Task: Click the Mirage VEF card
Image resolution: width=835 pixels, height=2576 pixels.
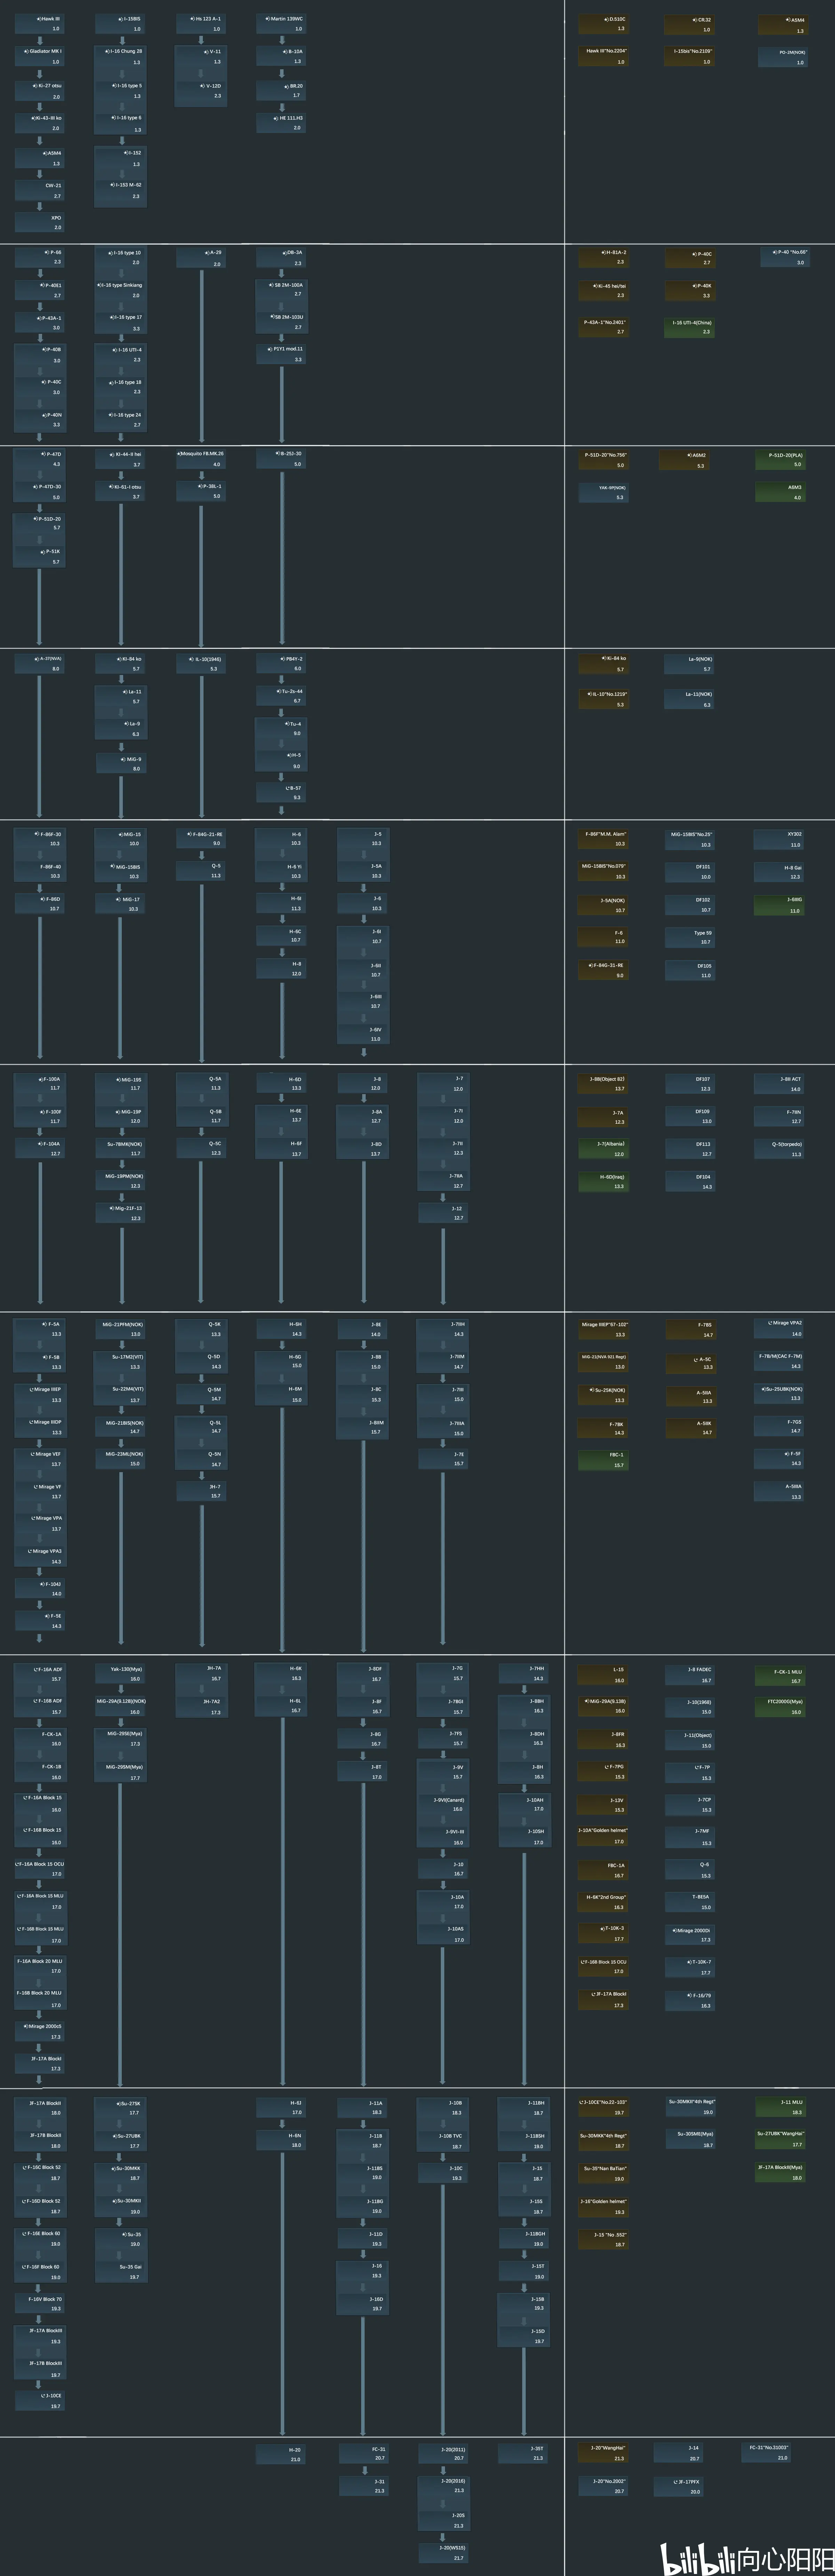Action: point(40,1459)
